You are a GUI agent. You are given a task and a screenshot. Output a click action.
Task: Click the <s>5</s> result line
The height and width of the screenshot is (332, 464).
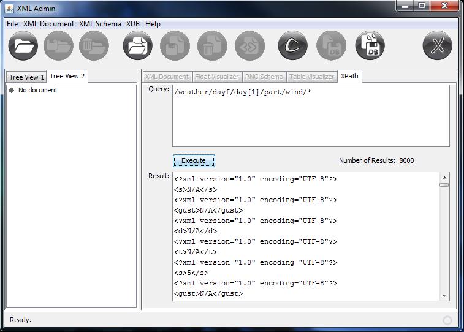pos(191,273)
